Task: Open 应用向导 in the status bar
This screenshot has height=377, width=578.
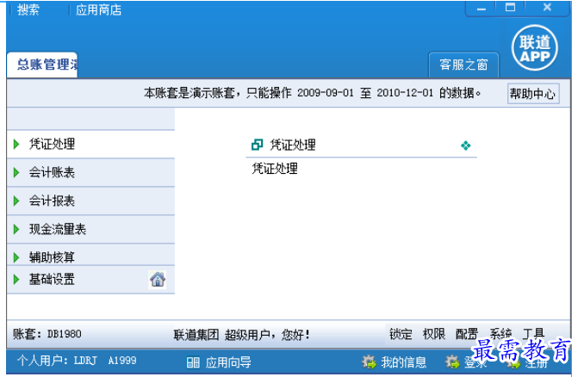Action: tap(228, 362)
